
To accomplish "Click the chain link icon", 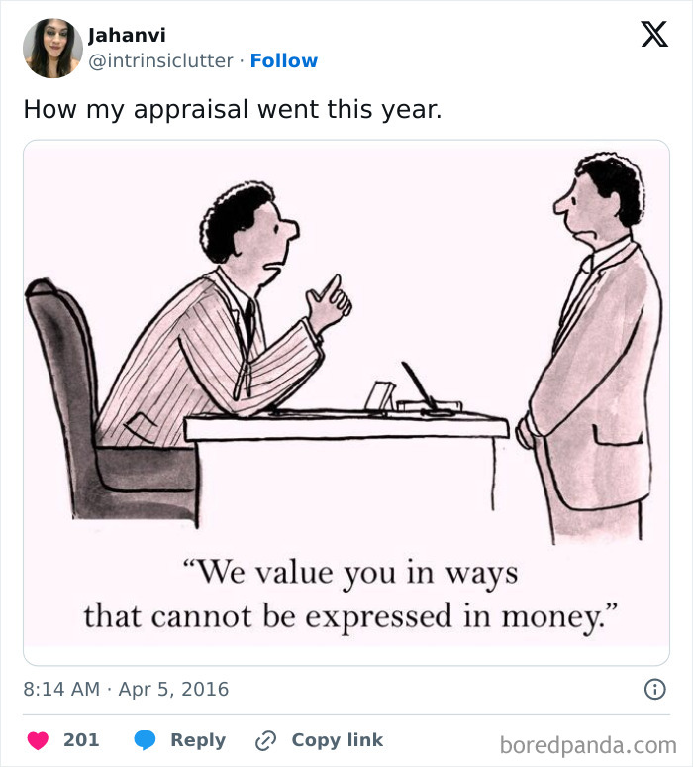I will tap(265, 740).
